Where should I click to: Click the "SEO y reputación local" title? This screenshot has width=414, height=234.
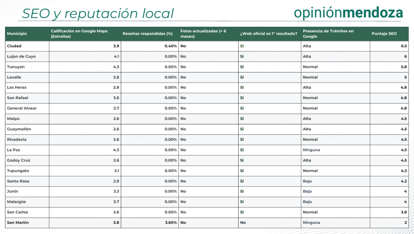coord(97,13)
